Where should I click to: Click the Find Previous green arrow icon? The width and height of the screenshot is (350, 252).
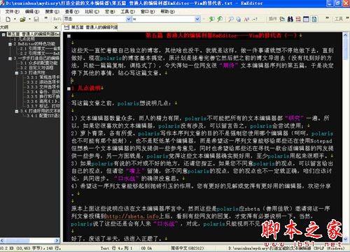[x=220, y=19]
